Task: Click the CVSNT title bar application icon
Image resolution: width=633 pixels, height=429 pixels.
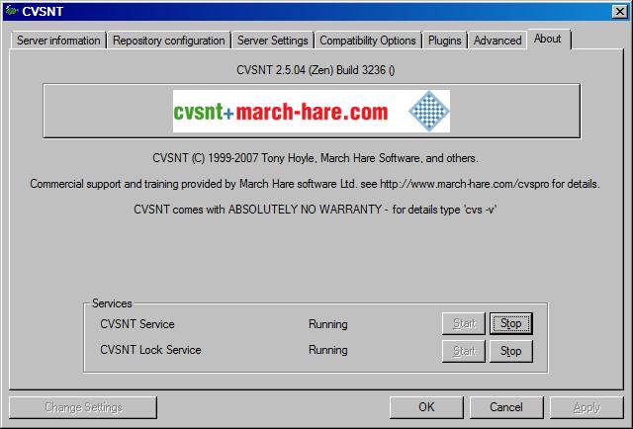Action: tap(11, 12)
